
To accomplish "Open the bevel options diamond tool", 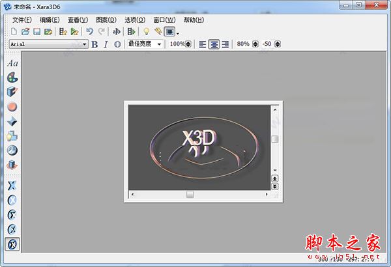I will pos(12,121).
